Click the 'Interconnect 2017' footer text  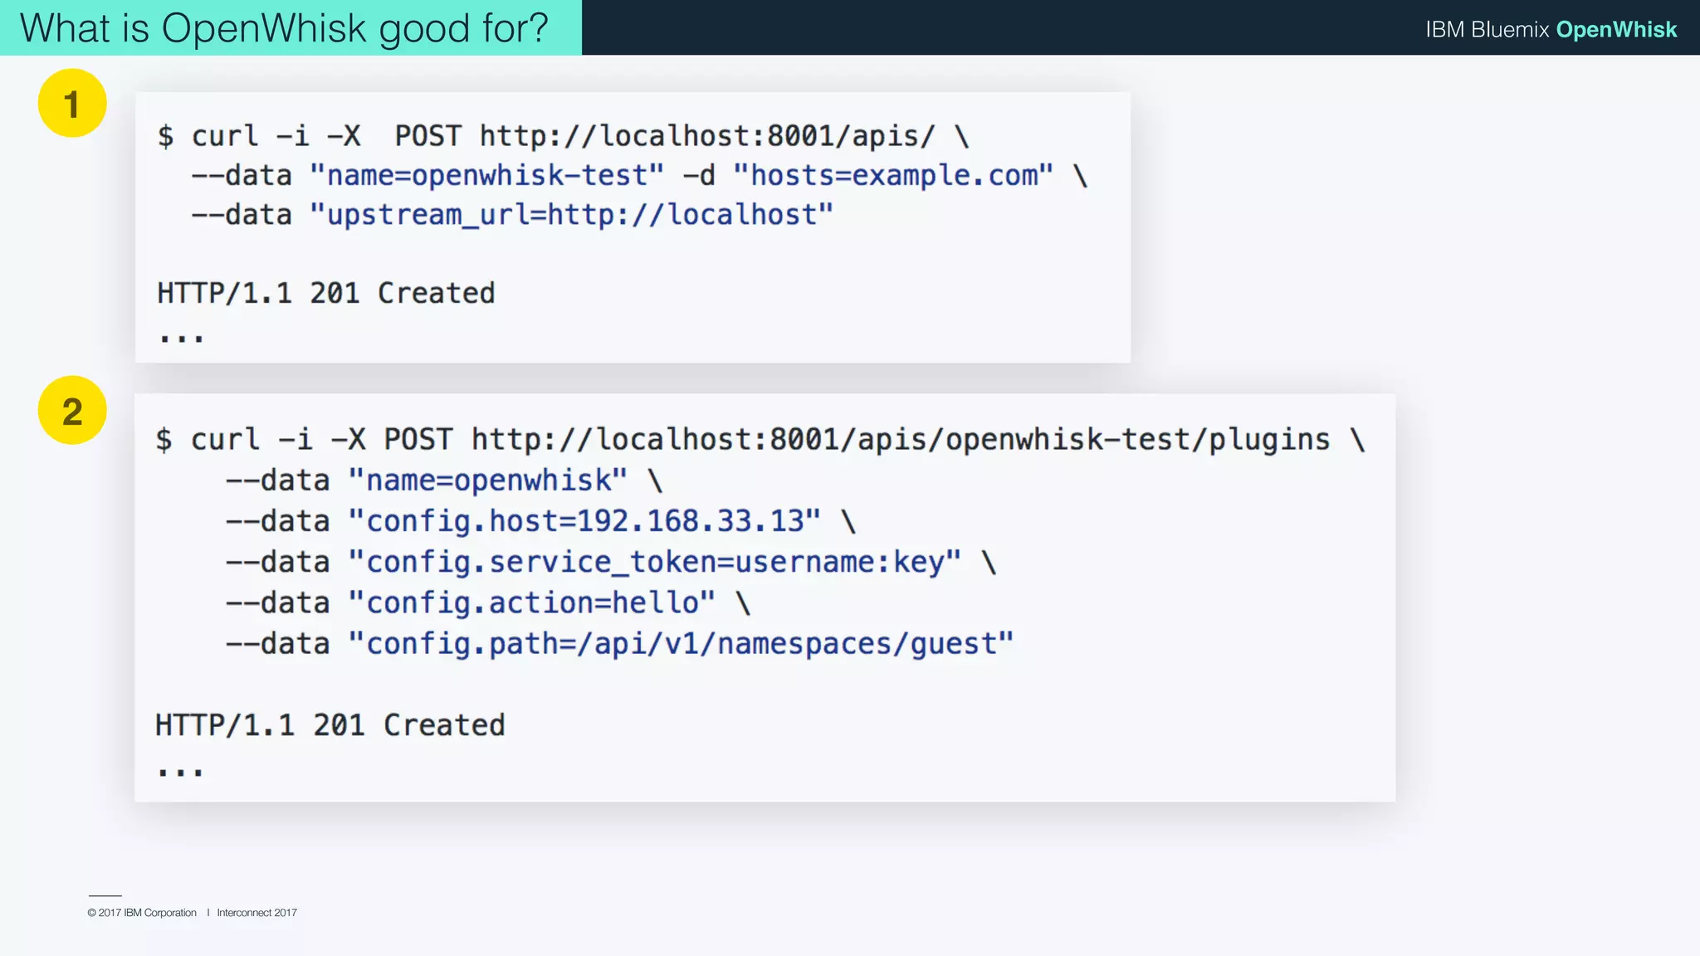(x=256, y=913)
